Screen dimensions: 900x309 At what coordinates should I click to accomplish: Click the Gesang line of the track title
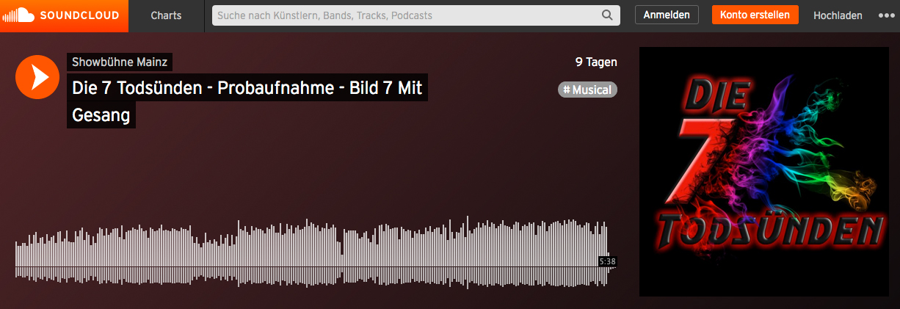[x=101, y=115]
